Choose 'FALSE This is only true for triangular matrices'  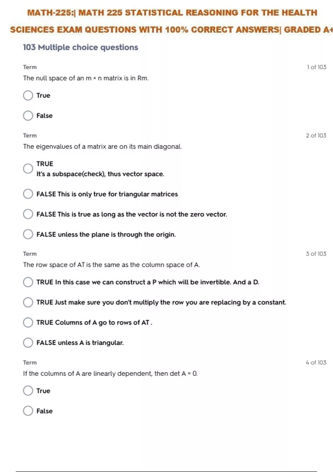click(28, 194)
